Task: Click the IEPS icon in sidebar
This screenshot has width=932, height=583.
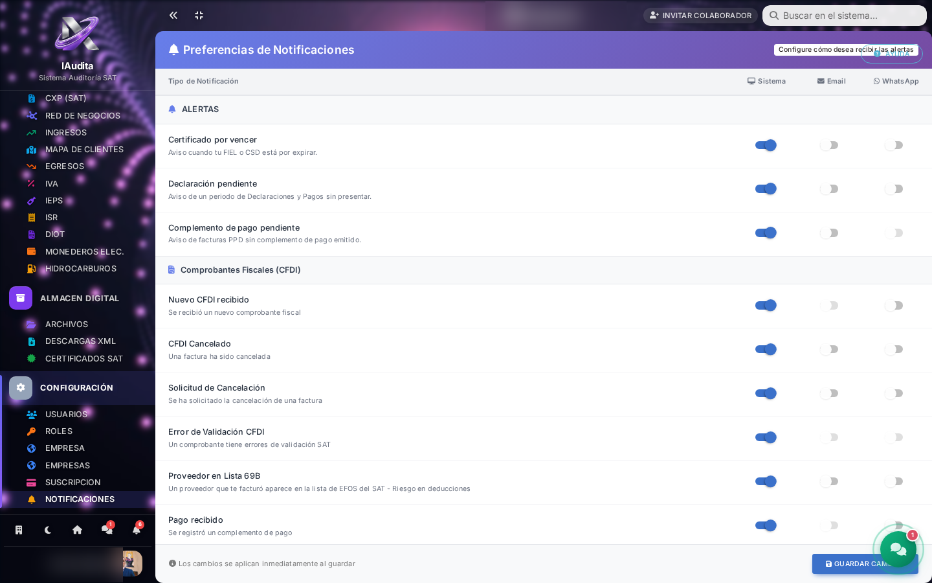Action: click(x=31, y=201)
